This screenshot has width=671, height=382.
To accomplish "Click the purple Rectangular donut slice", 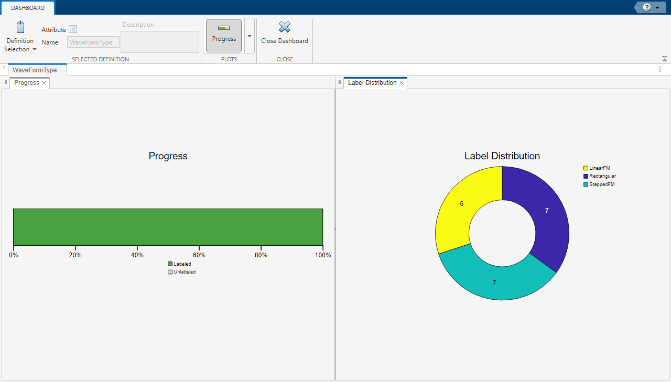I will coord(547,210).
